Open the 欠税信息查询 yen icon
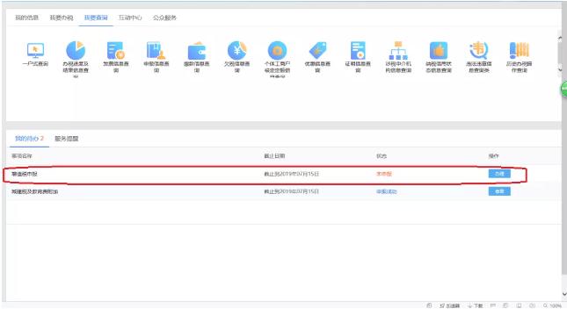567x316 pixels. (236, 50)
